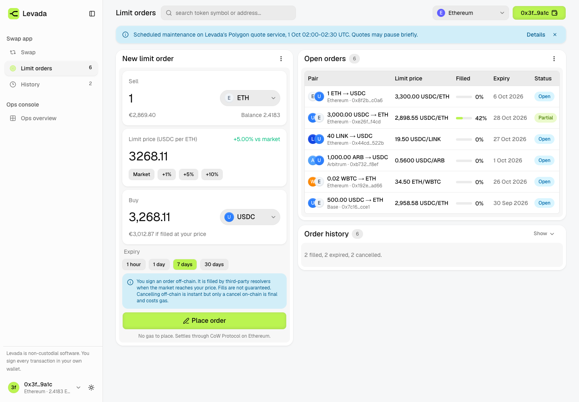
Task: Dismiss the maintenance banner
Action: (555, 35)
